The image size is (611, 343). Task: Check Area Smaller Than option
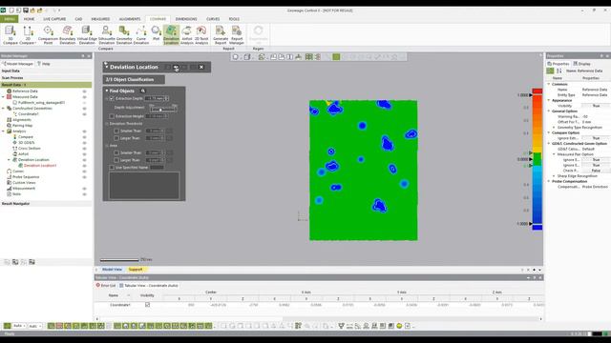pyautogui.click(x=116, y=152)
